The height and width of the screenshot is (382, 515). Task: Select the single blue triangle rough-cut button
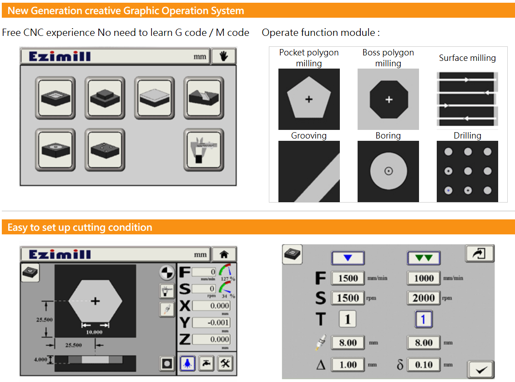[x=348, y=258]
